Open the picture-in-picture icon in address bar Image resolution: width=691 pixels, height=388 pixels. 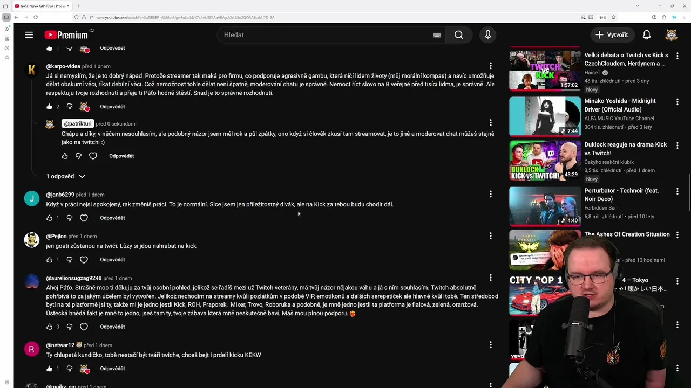click(584, 17)
